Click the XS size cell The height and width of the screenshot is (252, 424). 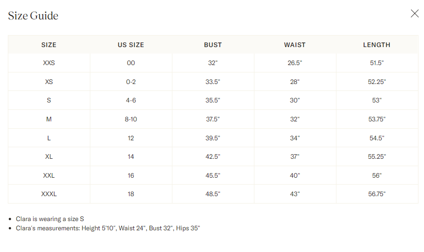coord(49,82)
